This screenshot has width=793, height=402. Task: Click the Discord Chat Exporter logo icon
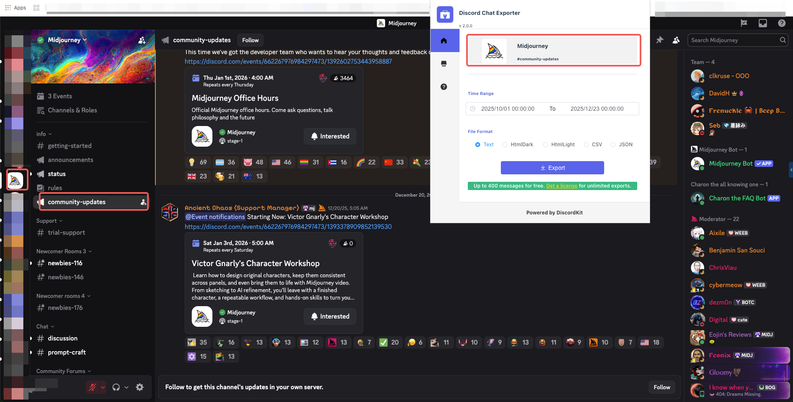click(445, 15)
